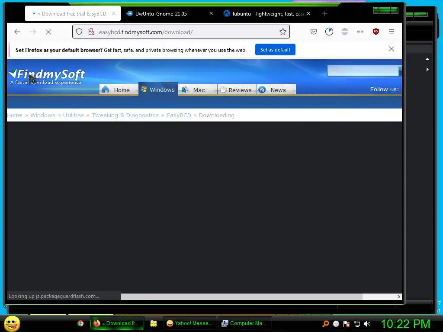
Task: Open the Windows navigation tab on FindMySoft
Action: point(158,89)
